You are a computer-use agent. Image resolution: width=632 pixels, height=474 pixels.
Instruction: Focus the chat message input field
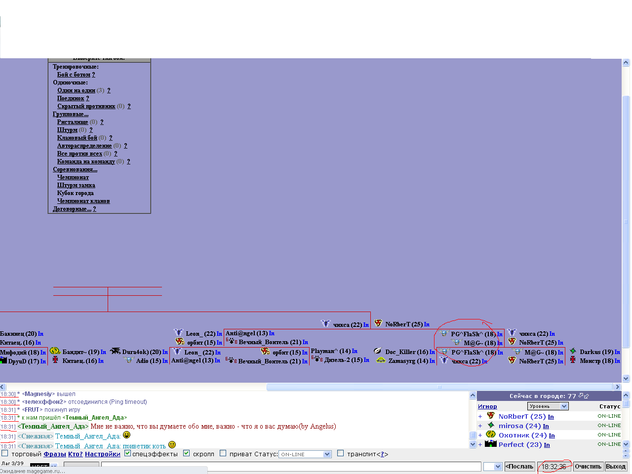(291, 466)
